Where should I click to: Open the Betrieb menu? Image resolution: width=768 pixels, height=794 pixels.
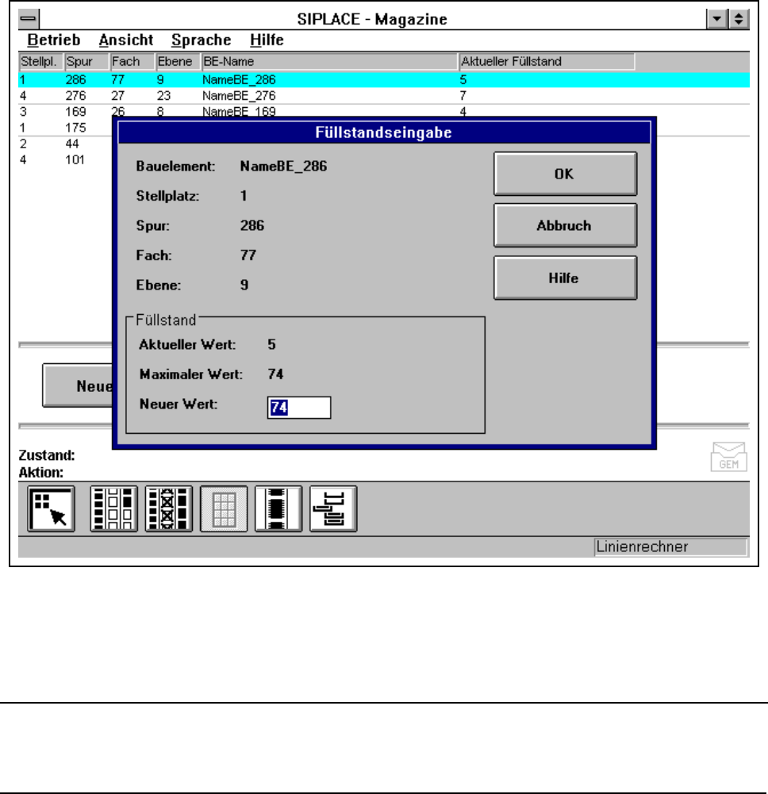[54, 40]
